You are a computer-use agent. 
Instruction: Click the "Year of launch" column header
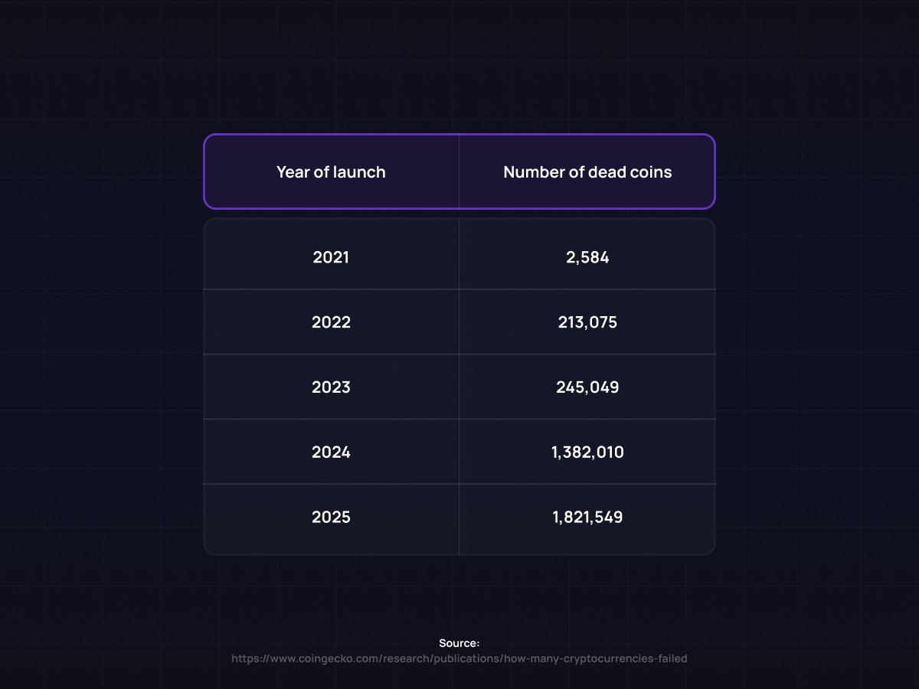pyautogui.click(x=331, y=172)
